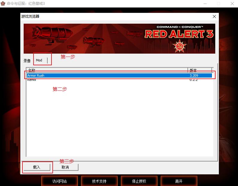Select the Remix mod row
The width and height of the screenshot is (238, 186).
[x=119, y=80]
